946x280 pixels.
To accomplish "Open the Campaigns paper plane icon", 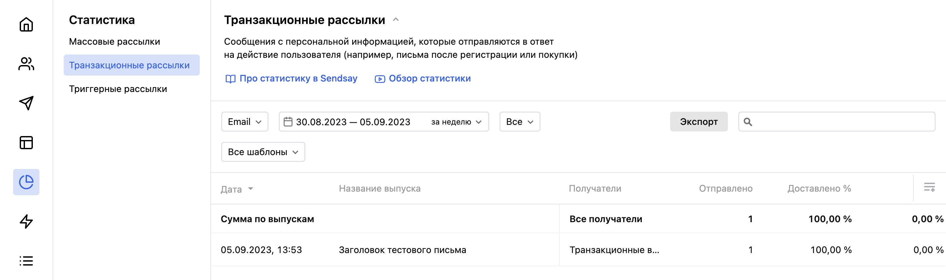I will tap(26, 103).
